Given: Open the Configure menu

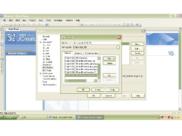Looking at the screenshot, I should pyautogui.click(x=58, y=20).
